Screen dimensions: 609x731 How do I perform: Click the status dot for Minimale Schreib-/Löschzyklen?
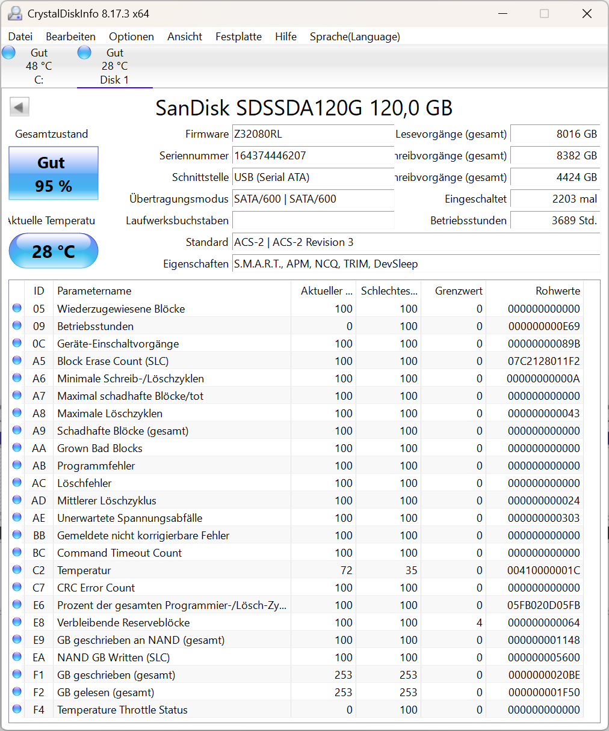click(17, 378)
